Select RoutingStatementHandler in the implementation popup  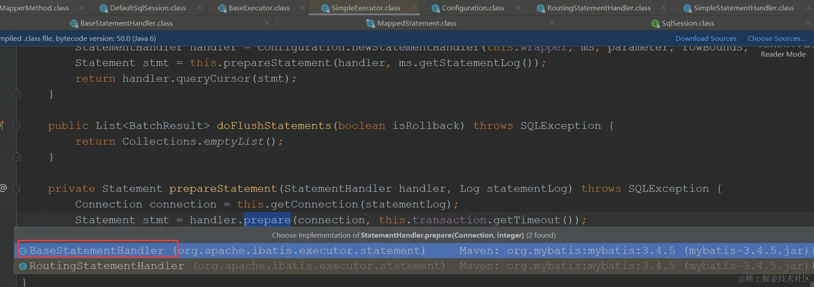[x=414, y=266]
